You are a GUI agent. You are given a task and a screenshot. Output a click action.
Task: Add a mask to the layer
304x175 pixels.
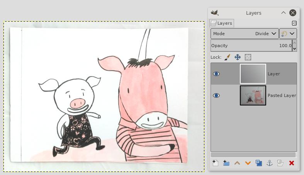(281, 163)
